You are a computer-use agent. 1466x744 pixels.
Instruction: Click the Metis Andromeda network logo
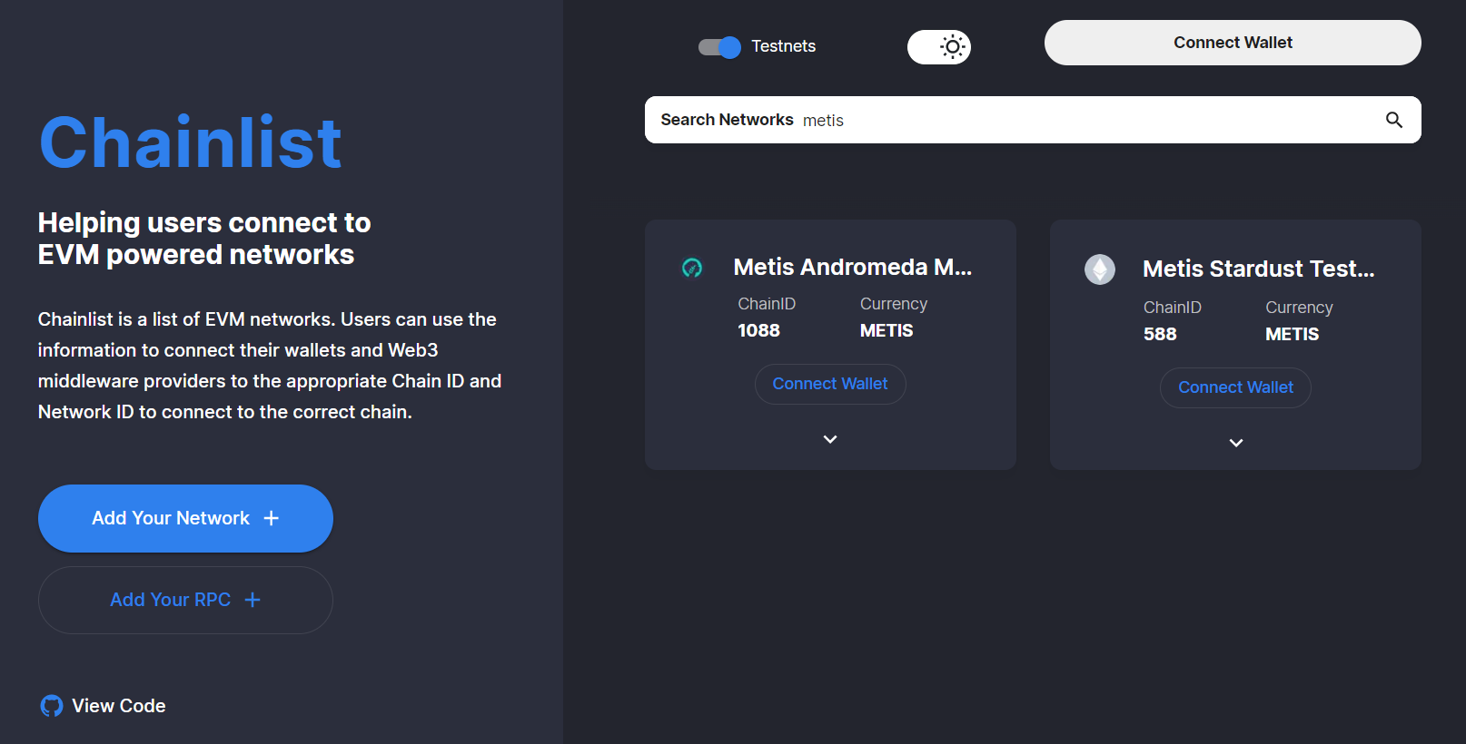pyautogui.click(x=692, y=268)
